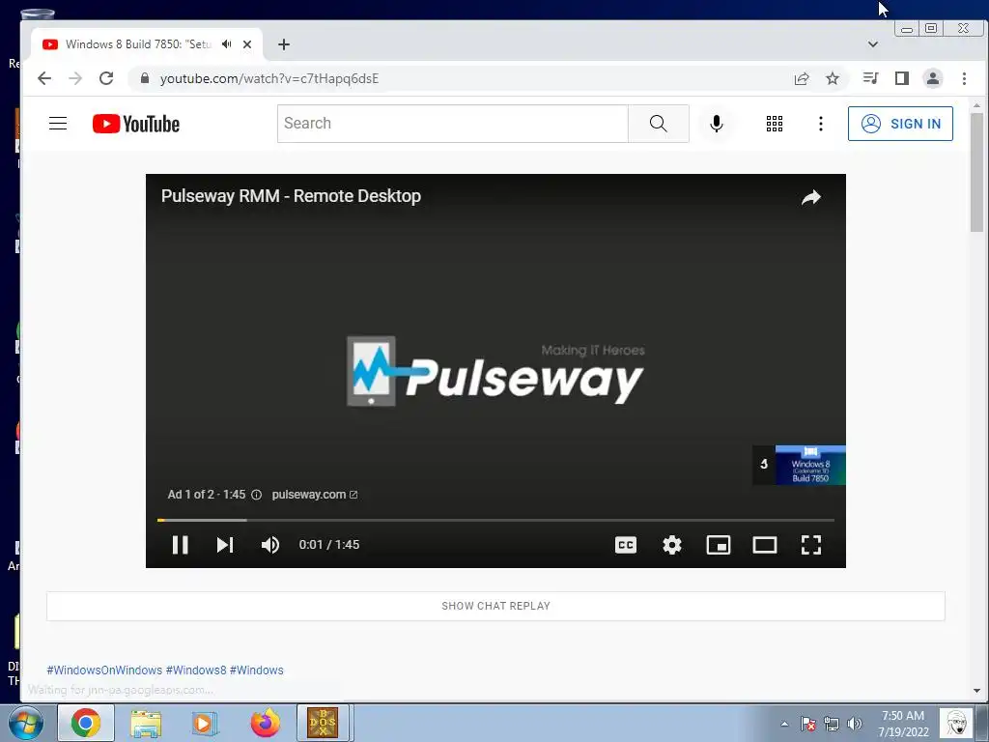
Task: Open Chrome profile avatar menu
Action: click(933, 78)
